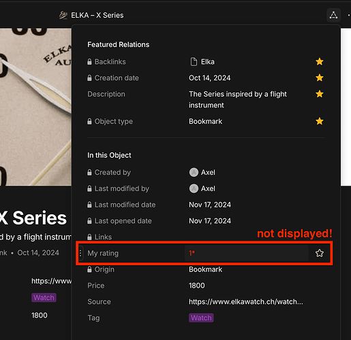
Task: Select the Watch tag in the panel
Action: 201,318
